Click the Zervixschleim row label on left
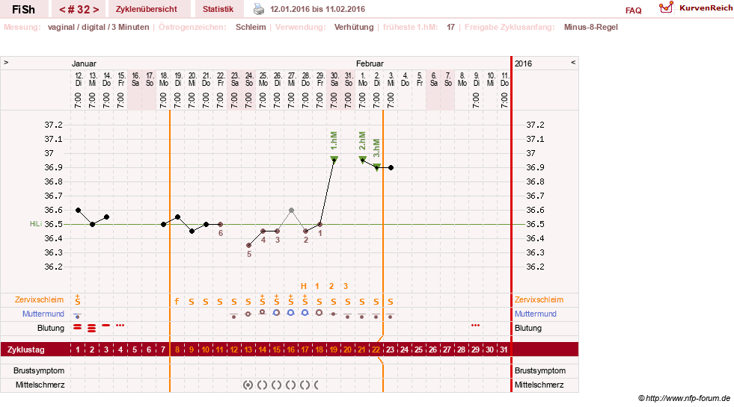Screen dimensions: 734x407 (x=39, y=299)
